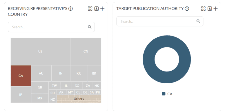This screenshot has height=112, width=225.
Task: Select the MX treemap tile
Action: (x=40, y=98)
